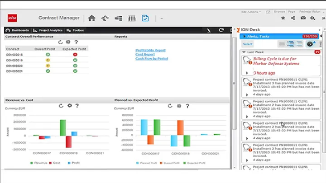Open the Profitability Report link
326x183 pixels.
click(x=150, y=50)
